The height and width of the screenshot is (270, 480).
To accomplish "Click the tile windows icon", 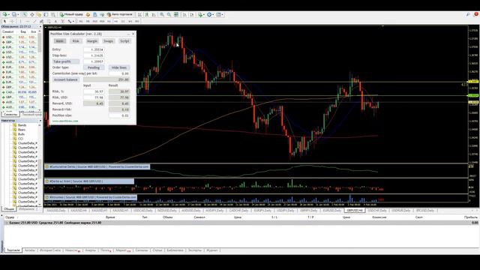I will tap(176, 14).
